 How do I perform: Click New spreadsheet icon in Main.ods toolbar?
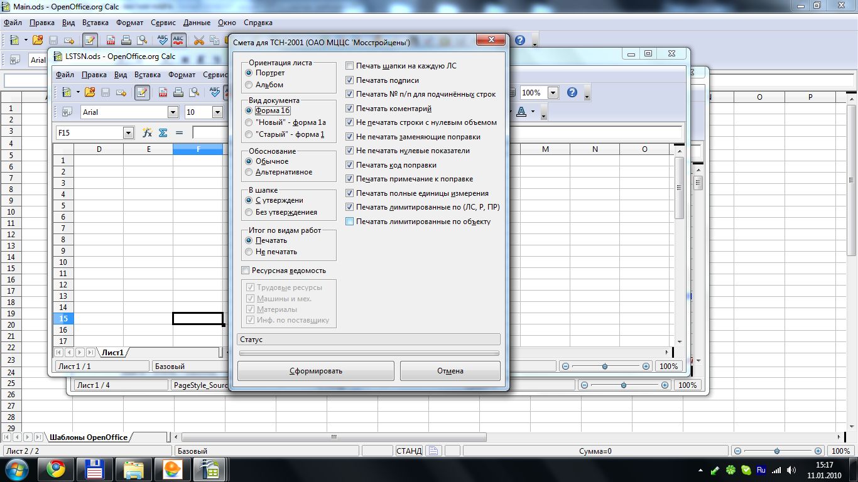pyautogui.click(x=14, y=40)
